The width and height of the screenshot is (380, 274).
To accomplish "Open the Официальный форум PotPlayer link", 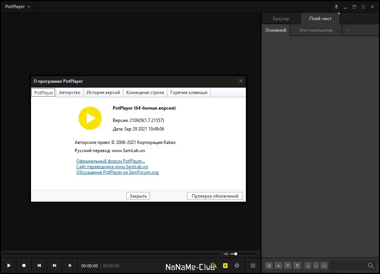I will click(111, 161).
